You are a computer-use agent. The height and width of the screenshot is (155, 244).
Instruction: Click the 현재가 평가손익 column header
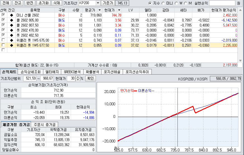pos(224,10)
